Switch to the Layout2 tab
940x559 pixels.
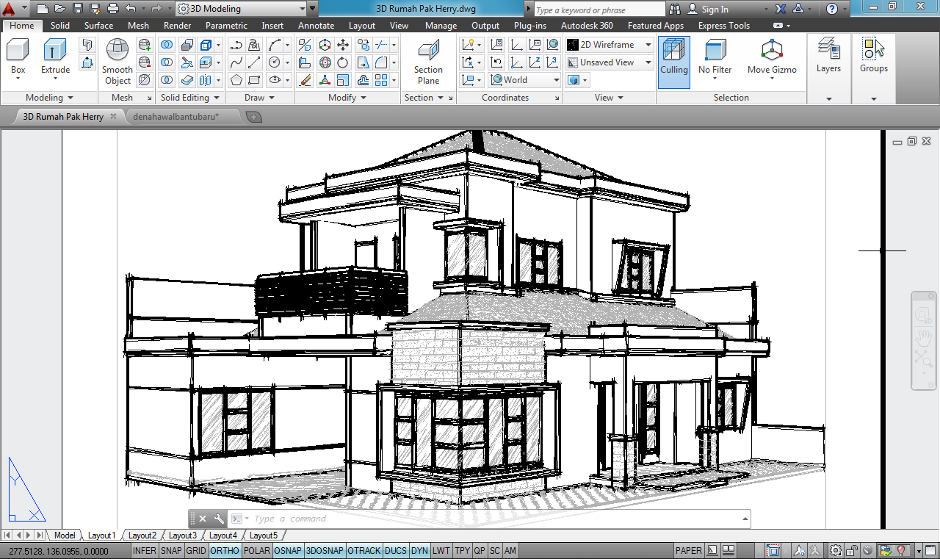point(142,535)
